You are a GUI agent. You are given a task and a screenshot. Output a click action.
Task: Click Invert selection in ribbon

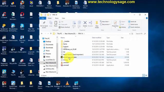tap(134, 27)
